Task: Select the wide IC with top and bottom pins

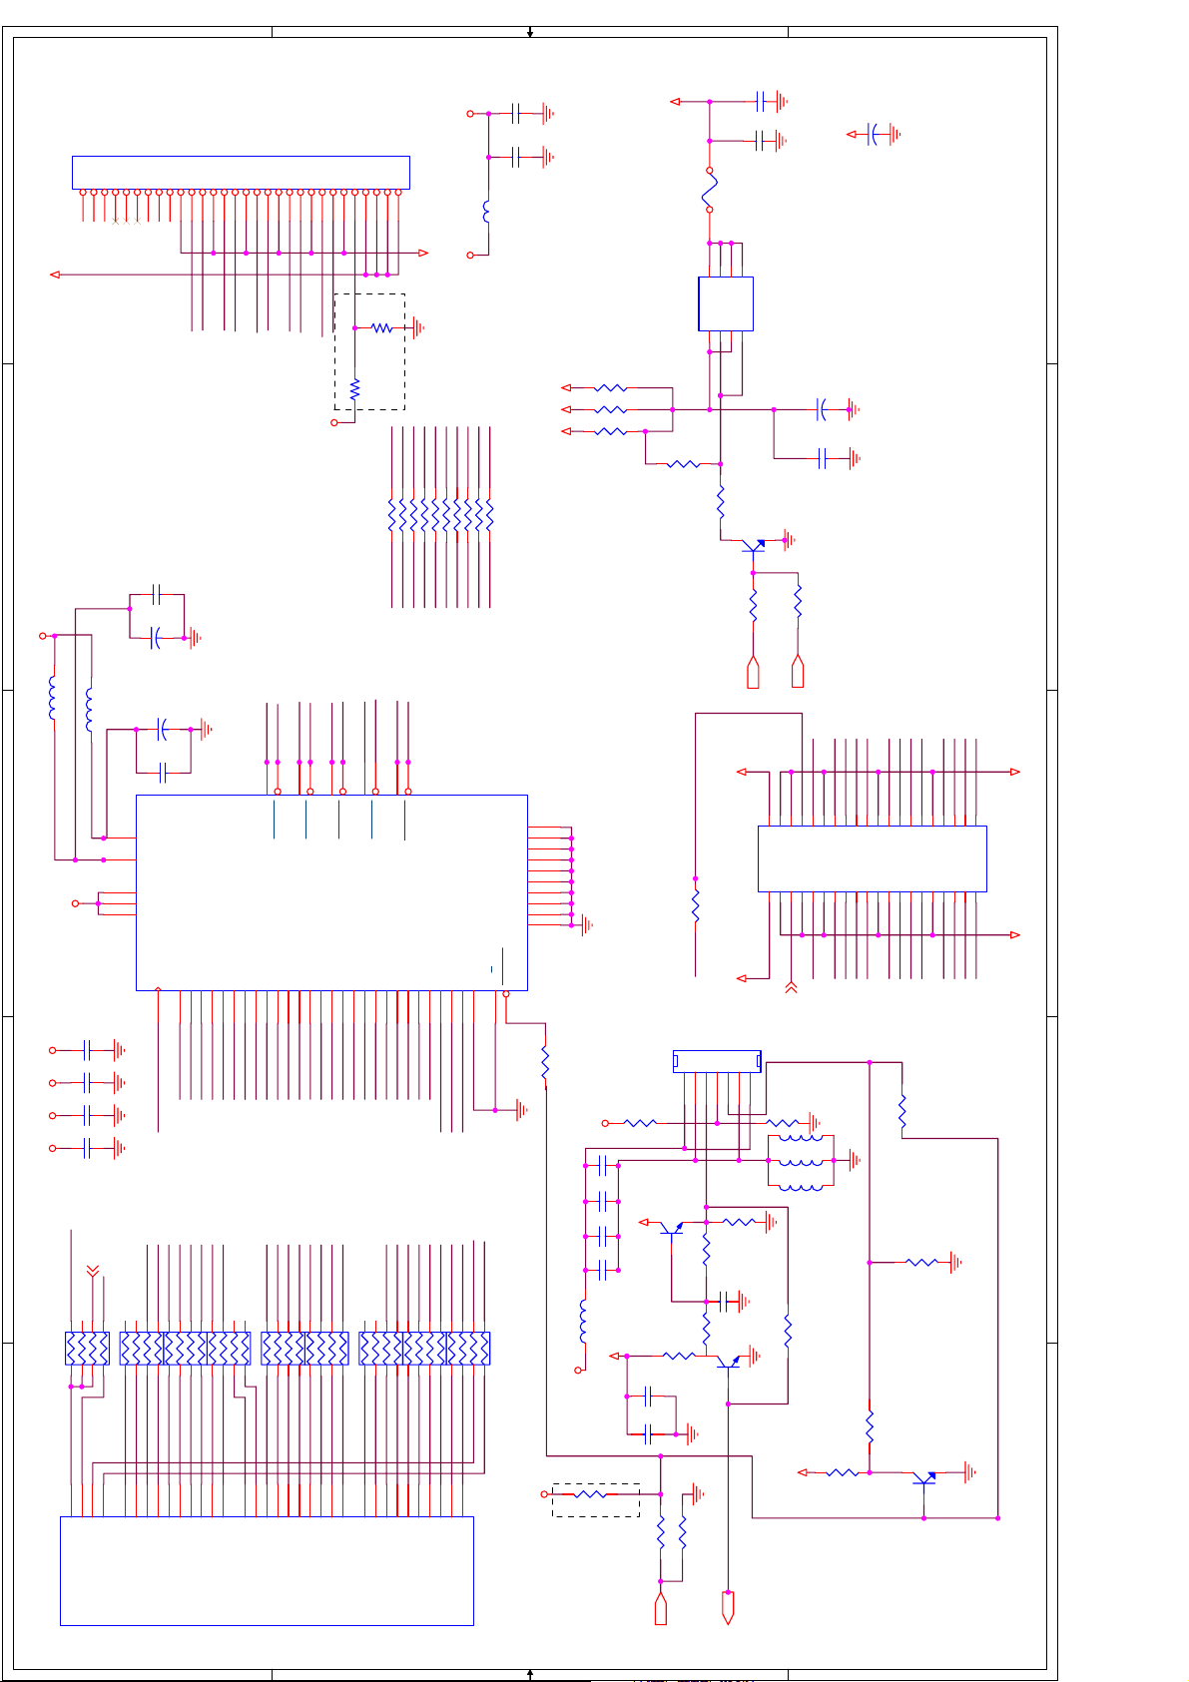Action: coord(873,858)
